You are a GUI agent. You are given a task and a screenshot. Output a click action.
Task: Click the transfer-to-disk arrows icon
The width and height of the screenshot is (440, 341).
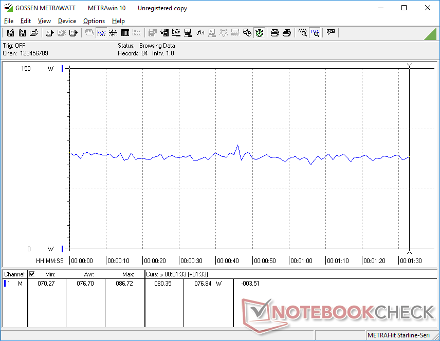tap(164, 33)
